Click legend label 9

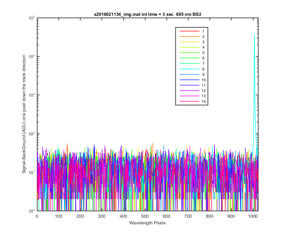coord(203,75)
